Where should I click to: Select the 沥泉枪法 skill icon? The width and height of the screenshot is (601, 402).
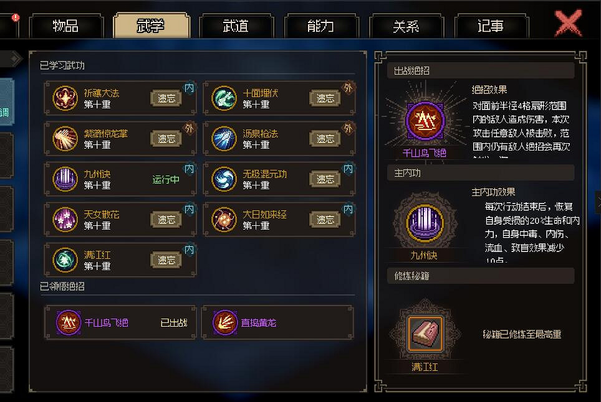coord(224,139)
